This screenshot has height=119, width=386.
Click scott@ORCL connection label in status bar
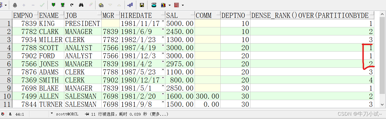[67, 114]
